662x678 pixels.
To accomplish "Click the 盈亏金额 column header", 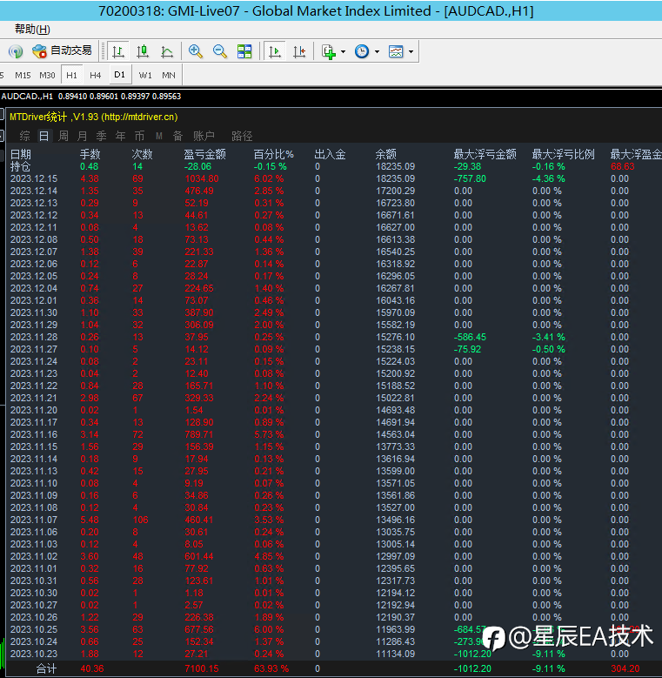I will [x=204, y=154].
